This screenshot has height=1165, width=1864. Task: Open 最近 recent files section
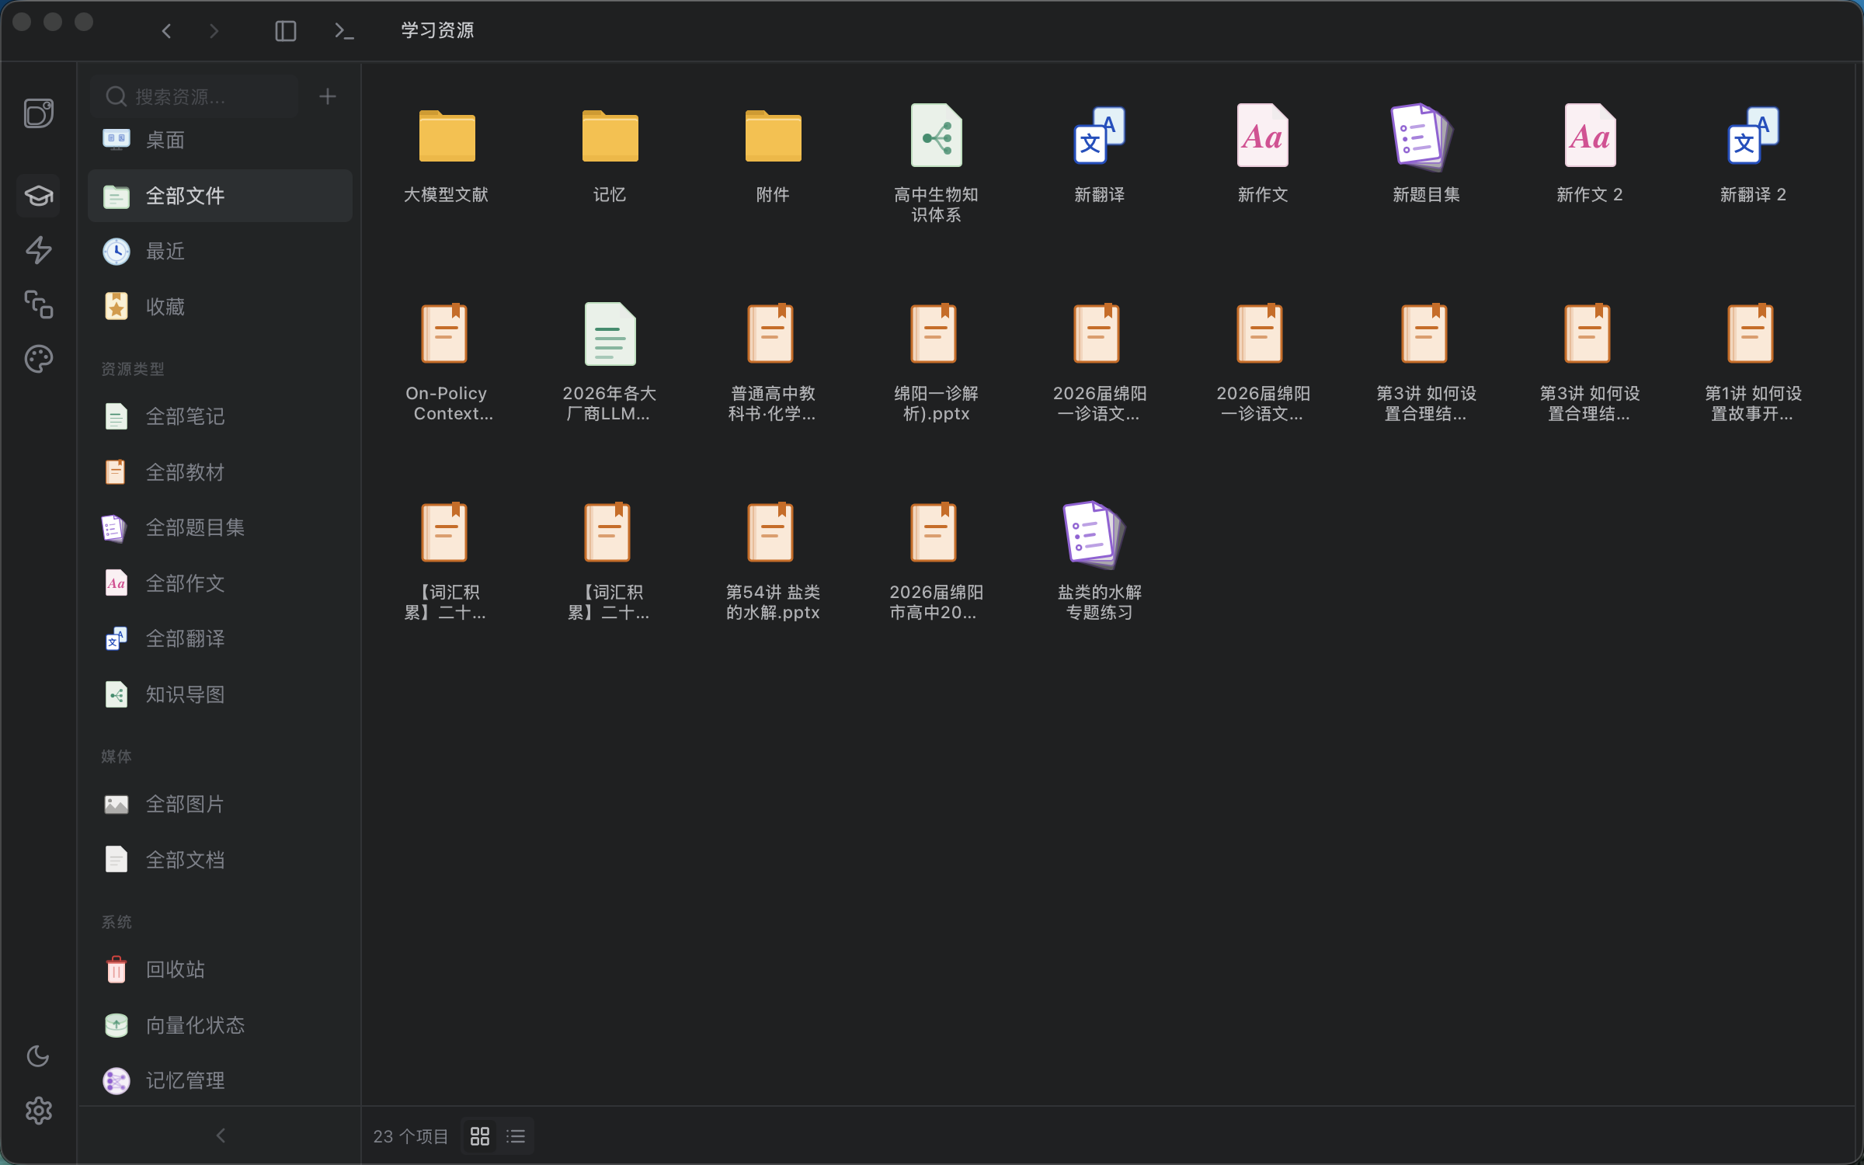[164, 251]
